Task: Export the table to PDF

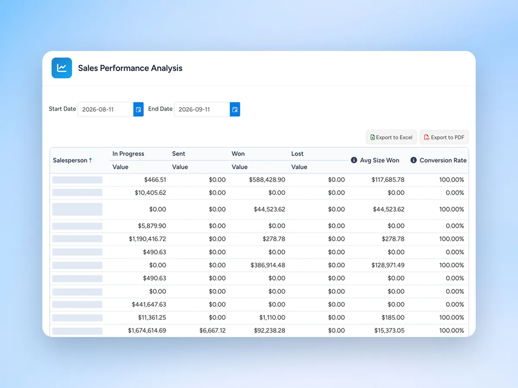Action: [444, 137]
